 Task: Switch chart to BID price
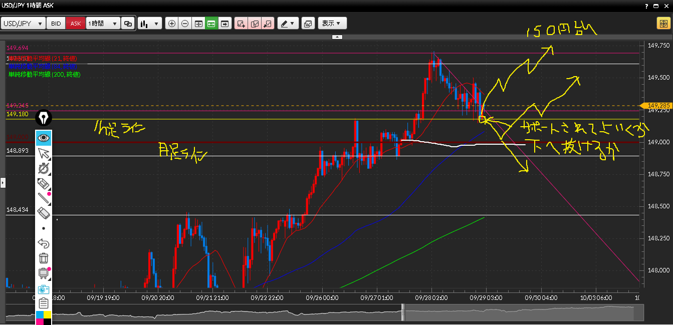(57, 24)
